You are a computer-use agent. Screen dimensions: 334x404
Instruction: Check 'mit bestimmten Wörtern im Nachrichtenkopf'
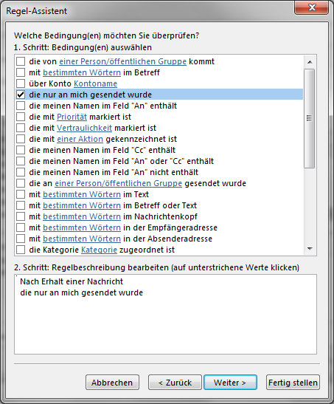click(21, 216)
